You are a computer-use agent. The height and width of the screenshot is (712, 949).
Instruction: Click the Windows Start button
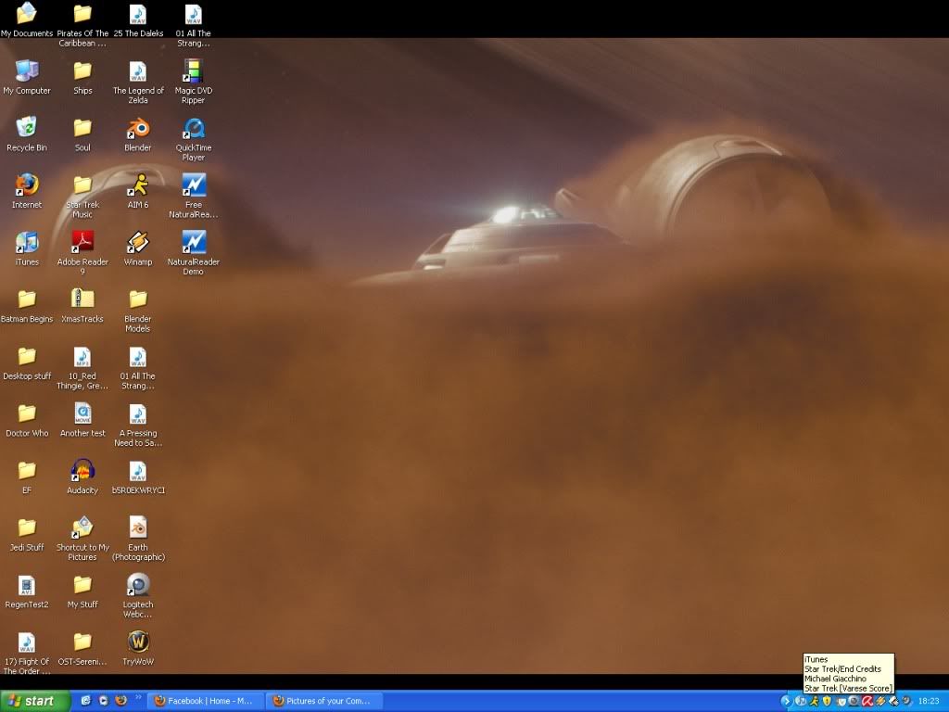35,701
